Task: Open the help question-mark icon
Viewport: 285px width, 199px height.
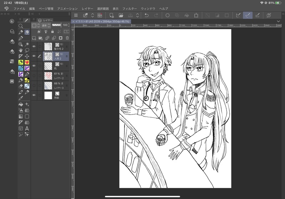Action: [x=269, y=15]
